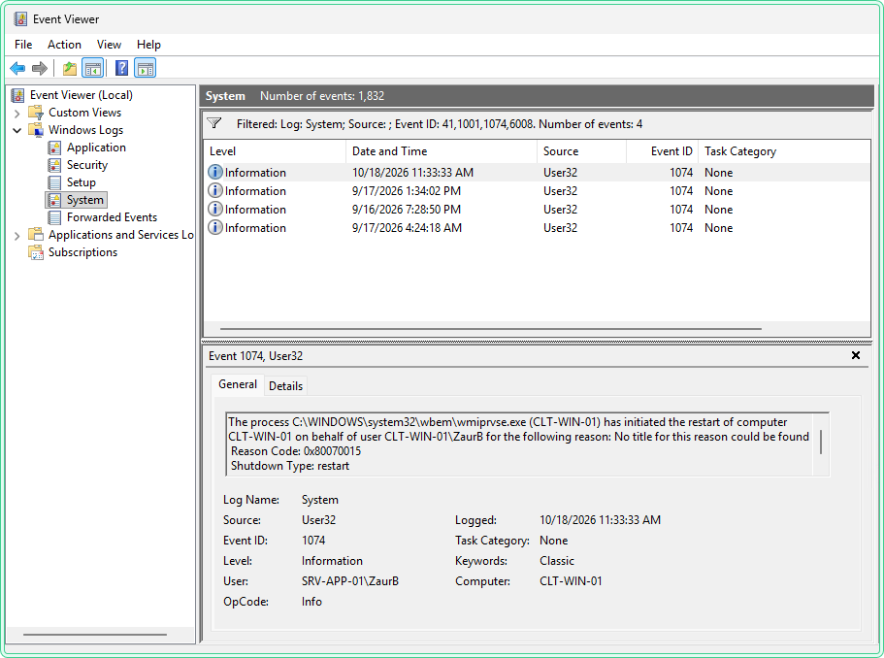Click the Application log icon
Image resolution: width=884 pixels, height=658 pixels.
pyautogui.click(x=54, y=148)
